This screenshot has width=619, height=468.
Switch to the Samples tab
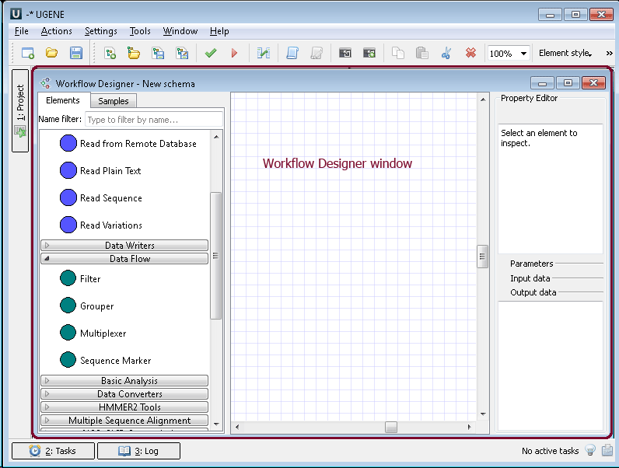(x=114, y=101)
